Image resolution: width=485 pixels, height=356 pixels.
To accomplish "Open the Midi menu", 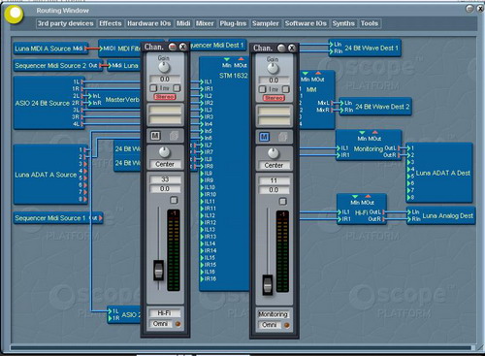I will click(x=183, y=23).
